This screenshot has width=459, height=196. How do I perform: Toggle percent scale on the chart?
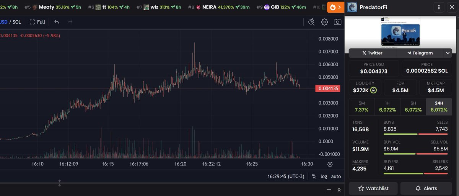[314, 176]
